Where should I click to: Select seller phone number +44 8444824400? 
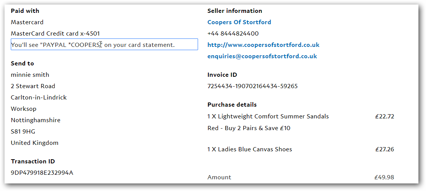coord(233,34)
